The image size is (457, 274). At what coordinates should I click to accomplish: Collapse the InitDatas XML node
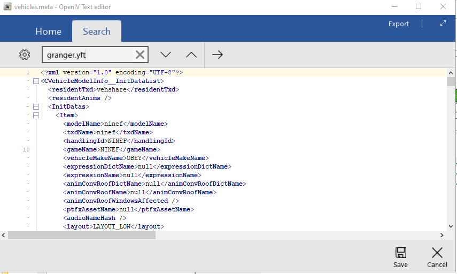coord(36,106)
